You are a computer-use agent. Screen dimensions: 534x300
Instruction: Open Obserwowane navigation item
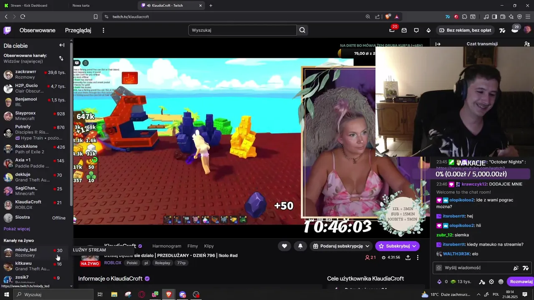coord(38,30)
